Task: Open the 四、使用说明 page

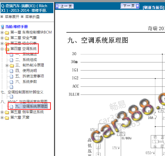Action: tap(26, 71)
